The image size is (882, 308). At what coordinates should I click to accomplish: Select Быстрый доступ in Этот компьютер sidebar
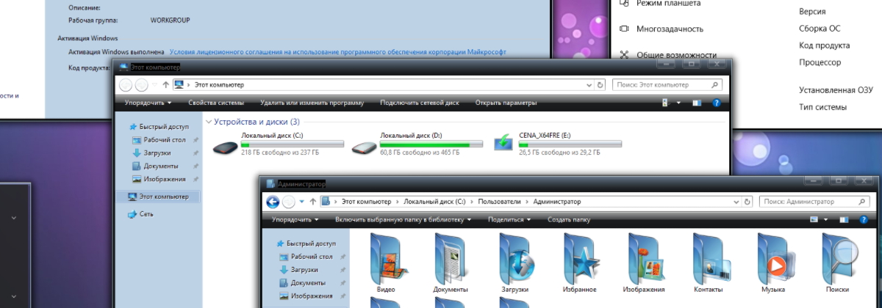(159, 126)
